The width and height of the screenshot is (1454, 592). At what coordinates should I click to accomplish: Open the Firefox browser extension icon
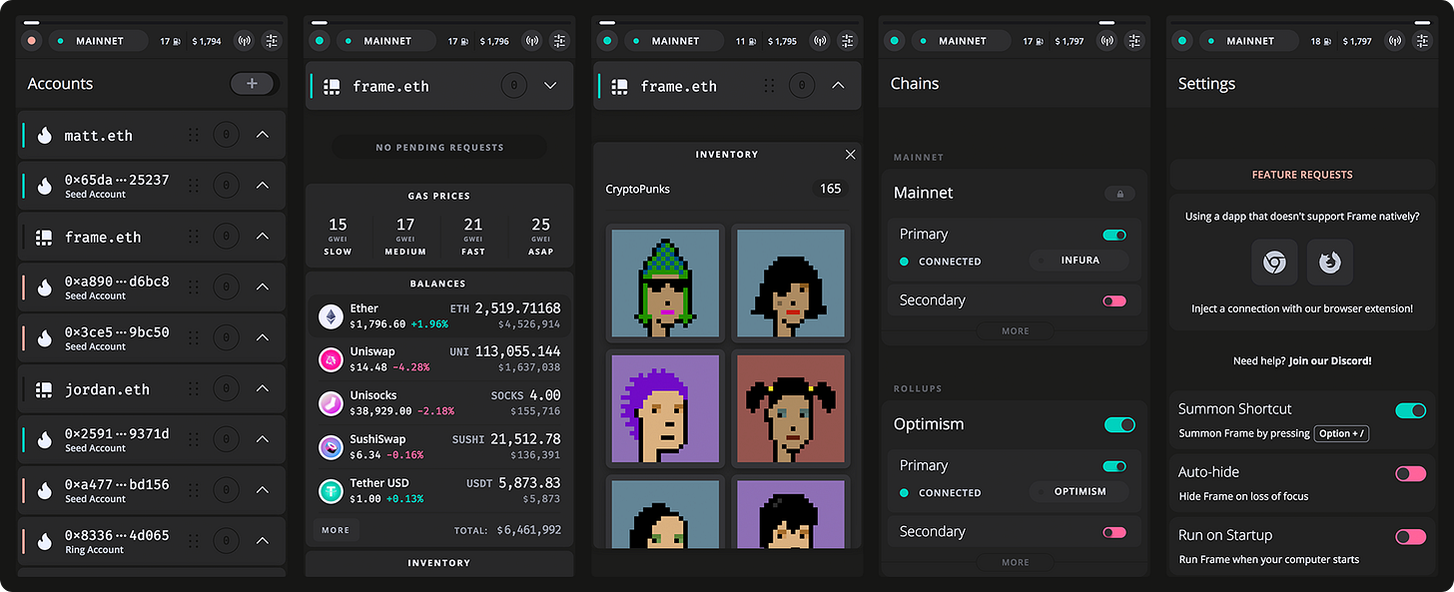pos(1330,263)
